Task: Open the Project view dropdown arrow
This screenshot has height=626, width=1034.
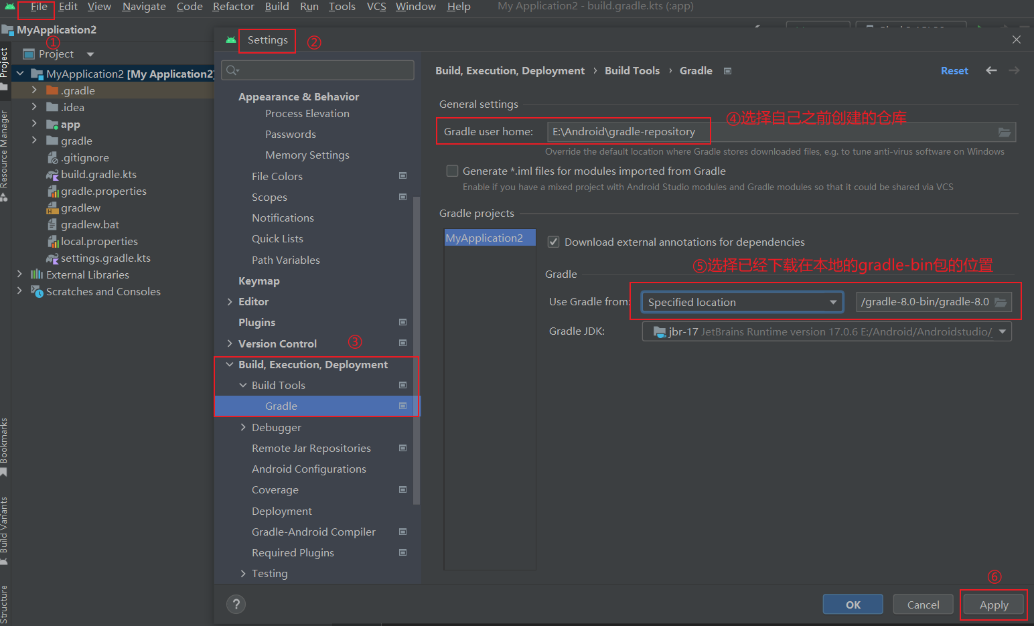Action: (x=90, y=54)
